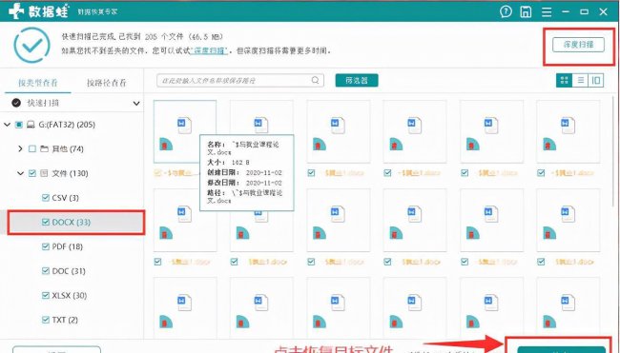Click the 数据蛙 app logo
The height and width of the screenshot is (353, 620).
[x=38, y=11]
